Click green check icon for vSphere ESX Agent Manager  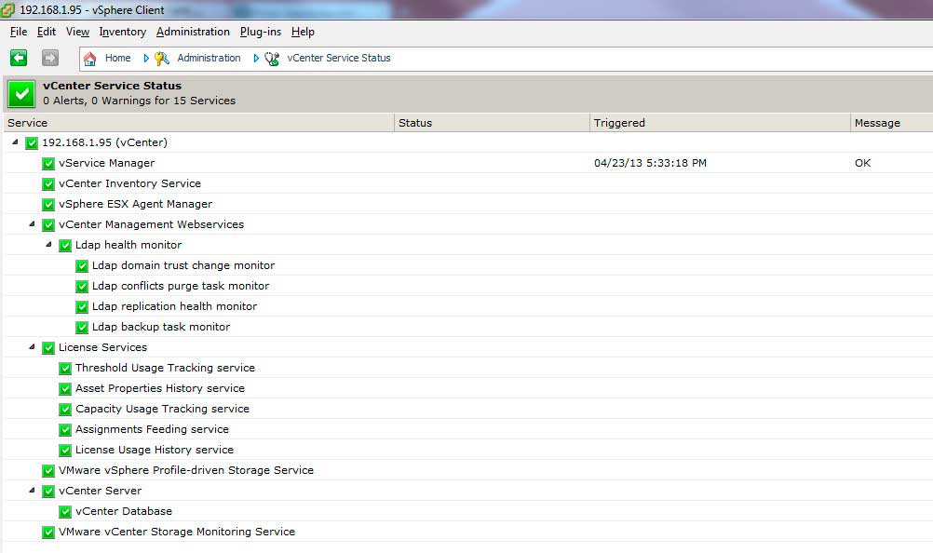48,205
